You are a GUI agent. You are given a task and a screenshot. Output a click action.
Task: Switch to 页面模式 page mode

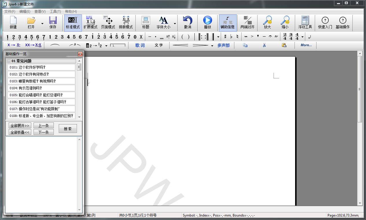pyautogui.click(x=108, y=23)
